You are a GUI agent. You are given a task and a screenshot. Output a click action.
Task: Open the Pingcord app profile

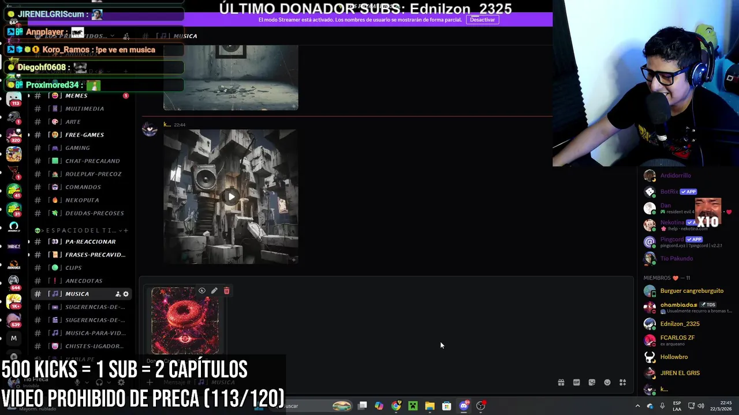coord(687,242)
